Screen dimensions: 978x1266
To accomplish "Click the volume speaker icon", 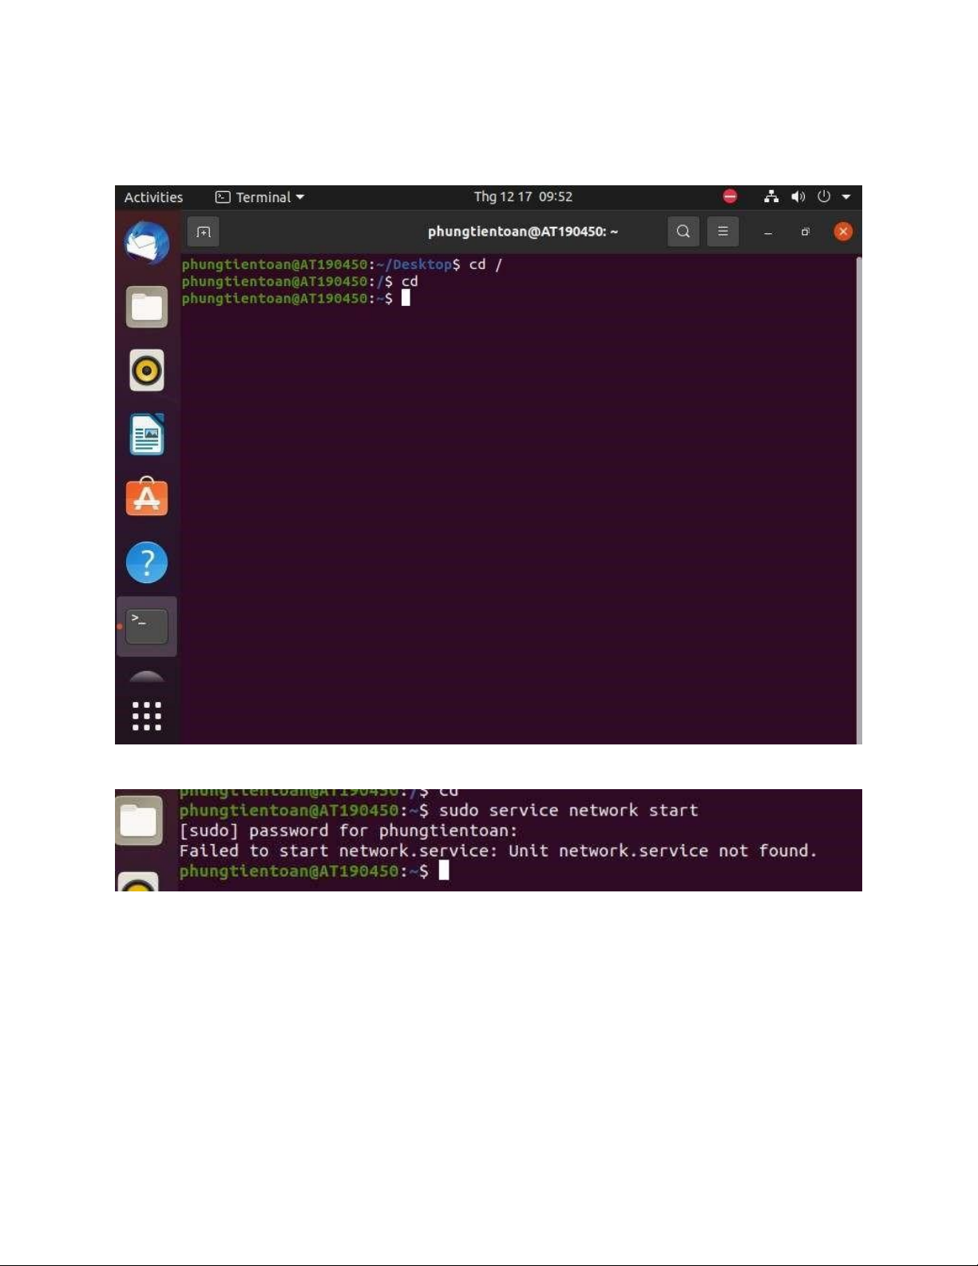I will point(798,196).
